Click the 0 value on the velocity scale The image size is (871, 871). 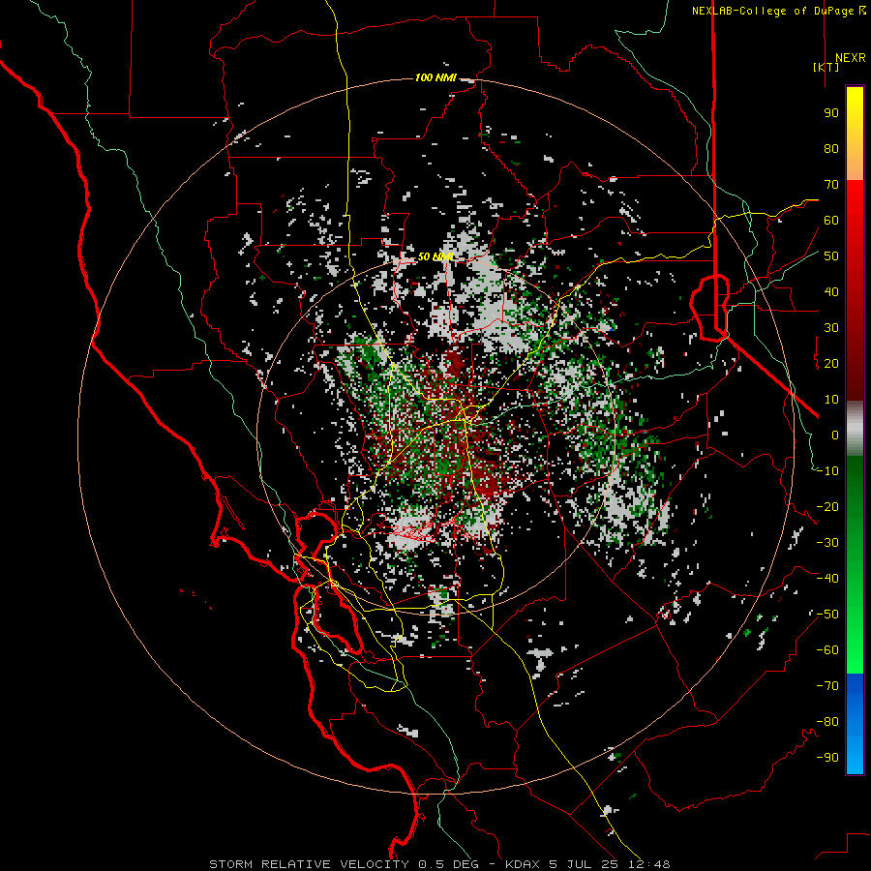pyautogui.click(x=835, y=435)
